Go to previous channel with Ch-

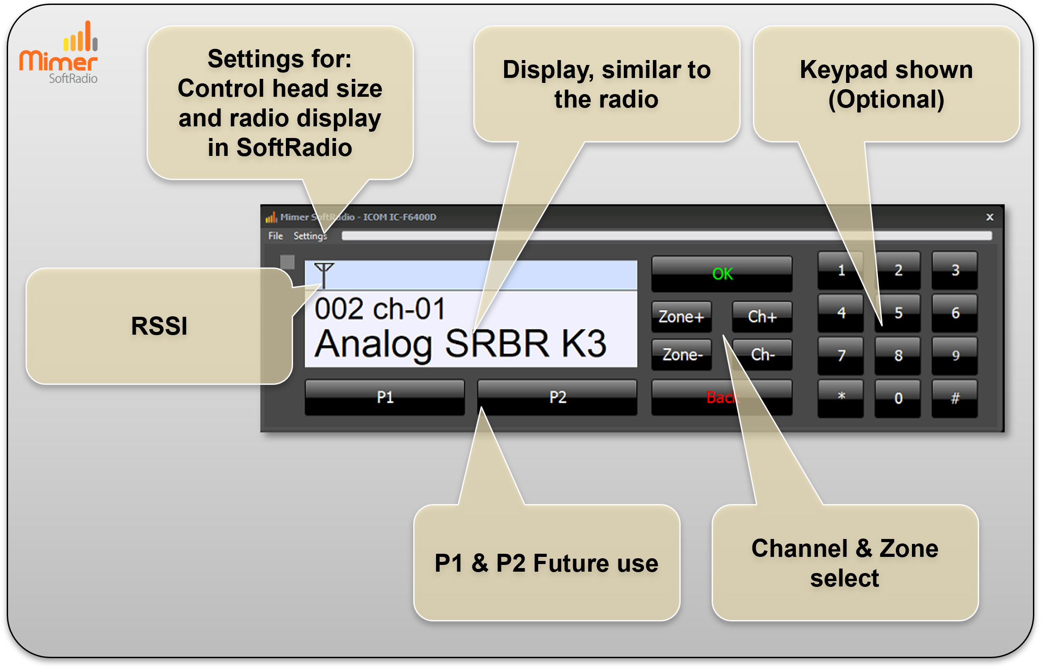762,355
